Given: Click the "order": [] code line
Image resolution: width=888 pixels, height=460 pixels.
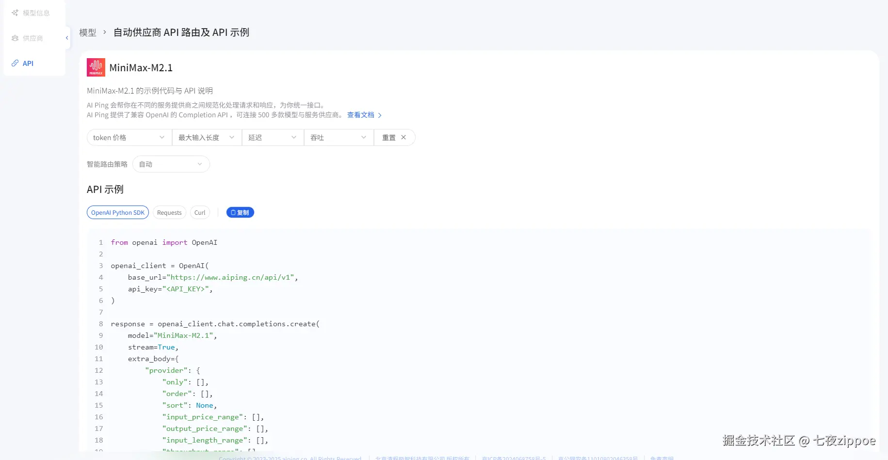Looking at the screenshot, I should (x=187, y=394).
